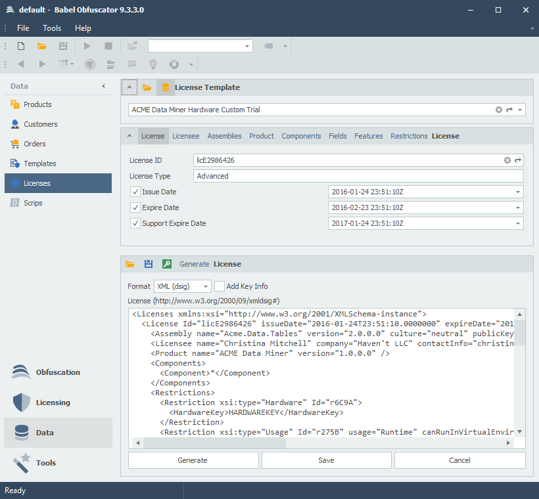This screenshot has width=539, height=499.
Task: Click the light bulb toolbar icon
Action: pos(153,64)
